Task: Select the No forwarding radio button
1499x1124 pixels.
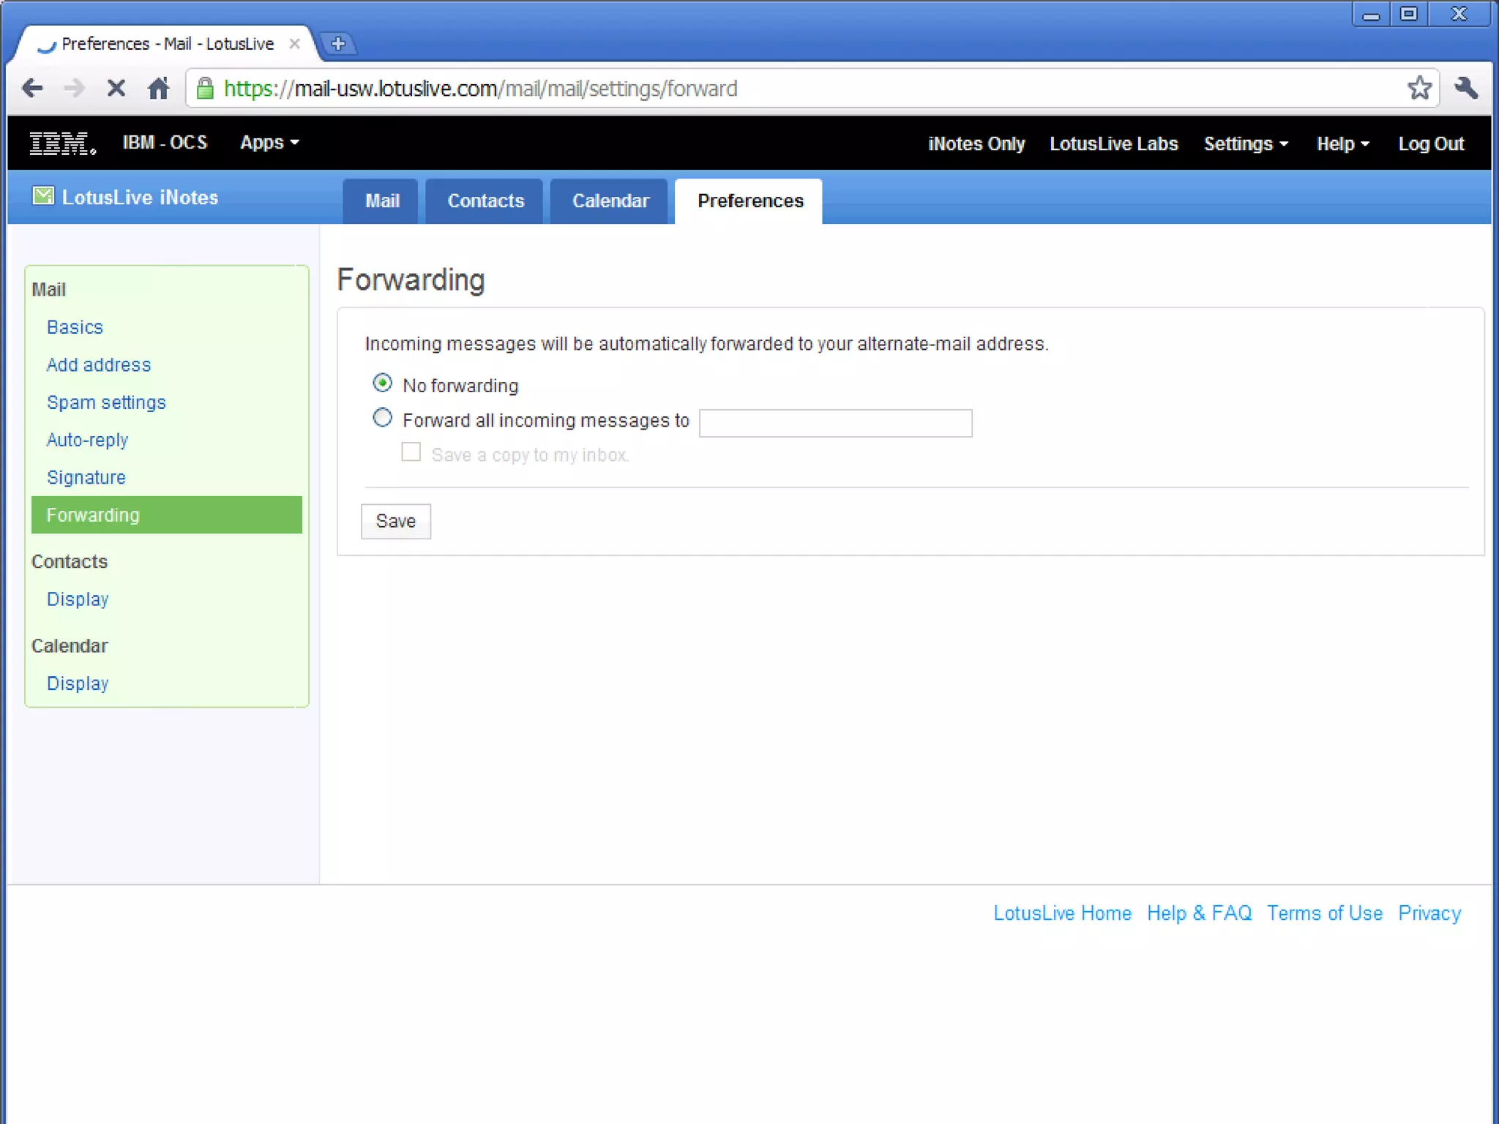Action: point(382,383)
